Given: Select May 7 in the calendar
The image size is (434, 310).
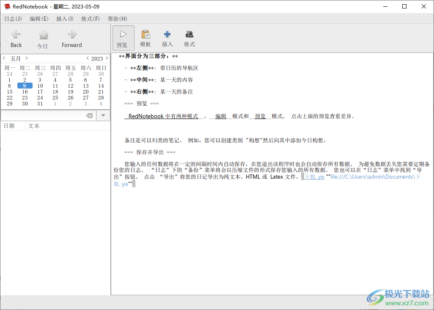Looking at the screenshot, I should (x=101, y=80).
